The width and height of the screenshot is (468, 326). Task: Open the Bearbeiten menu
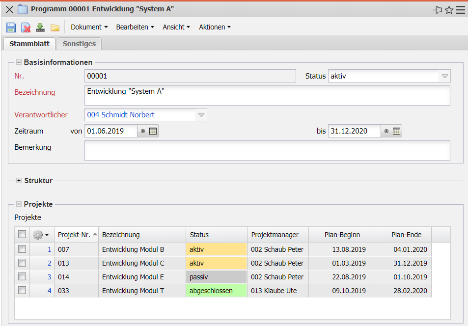pyautogui.click(x=135, y=27)
